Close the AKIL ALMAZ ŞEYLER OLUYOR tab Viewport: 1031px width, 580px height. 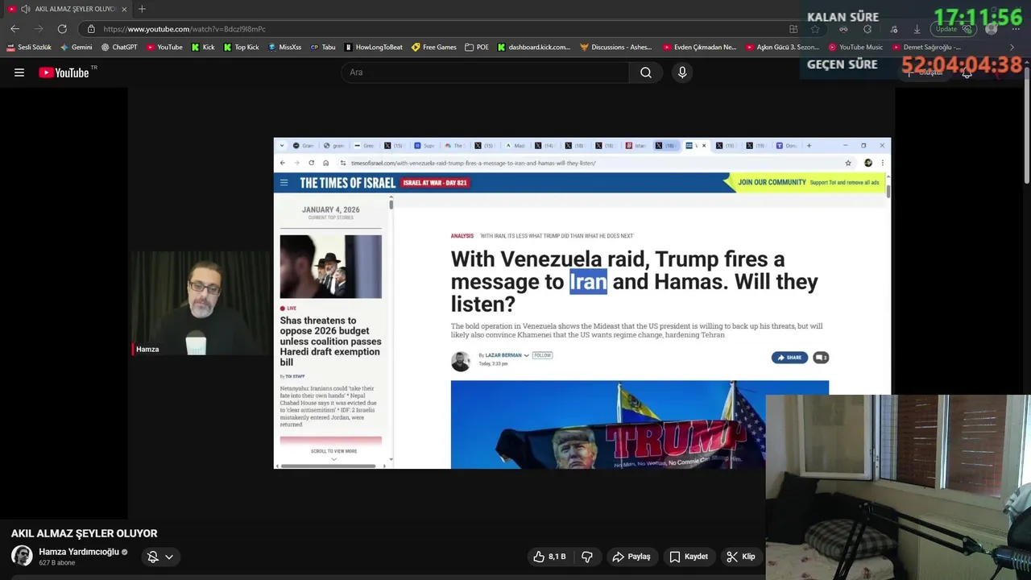124,9
